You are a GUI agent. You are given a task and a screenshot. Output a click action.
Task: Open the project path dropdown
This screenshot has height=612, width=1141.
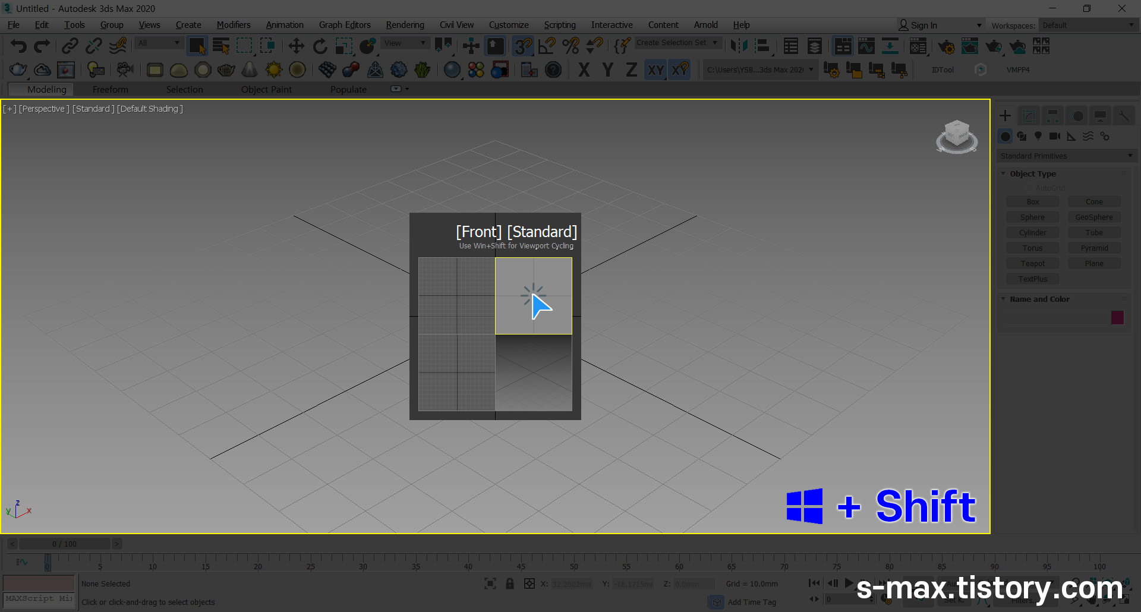[x=761, y=70]
